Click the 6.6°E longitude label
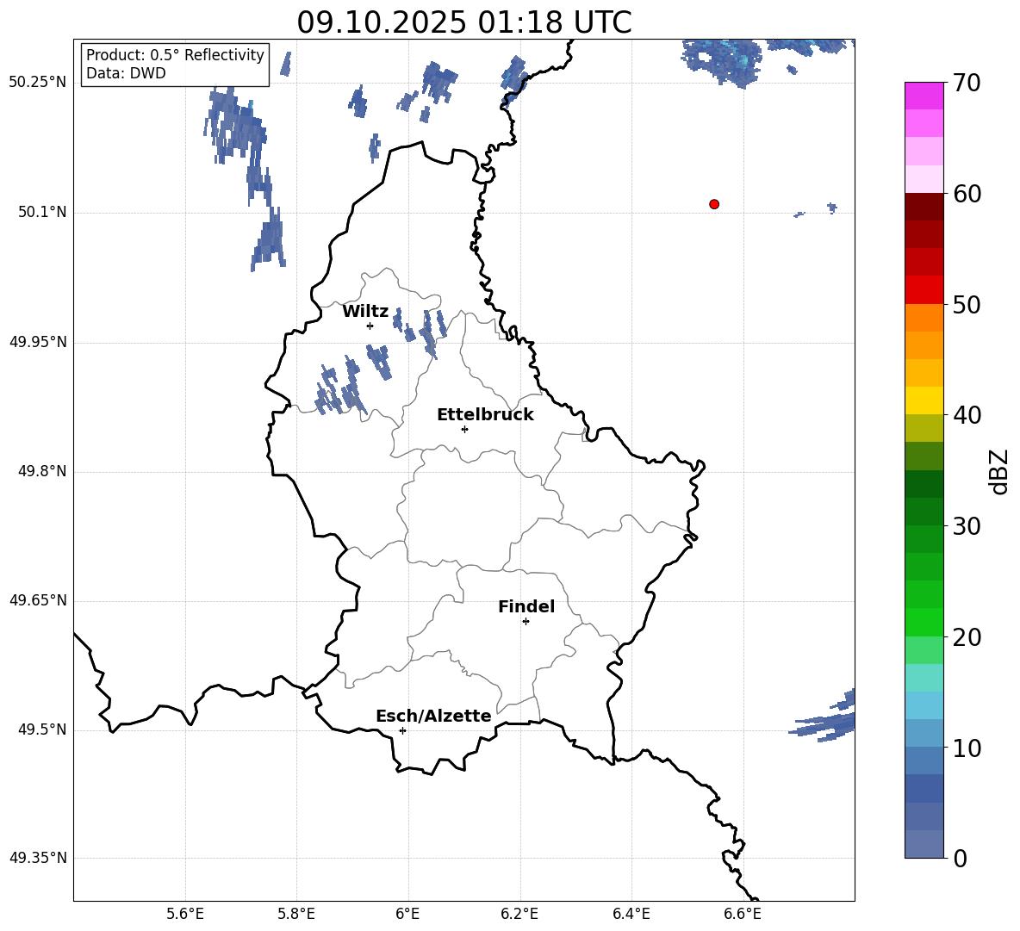The width and height of the screenshot is (1020, 931). [x=743, y=914]
